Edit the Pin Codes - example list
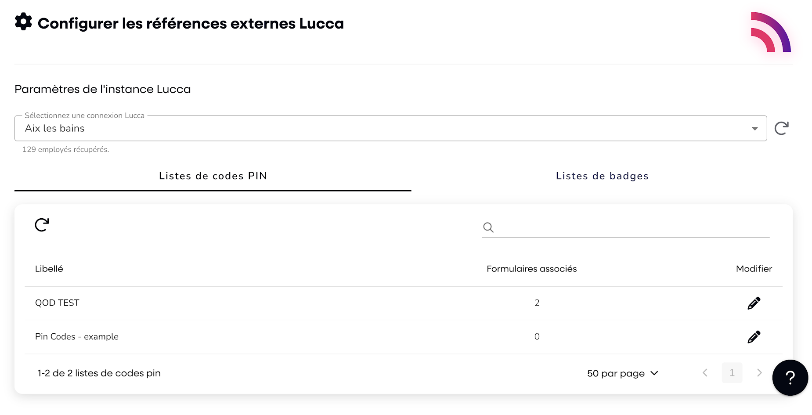The image size is (812, 415). [754, 337]
